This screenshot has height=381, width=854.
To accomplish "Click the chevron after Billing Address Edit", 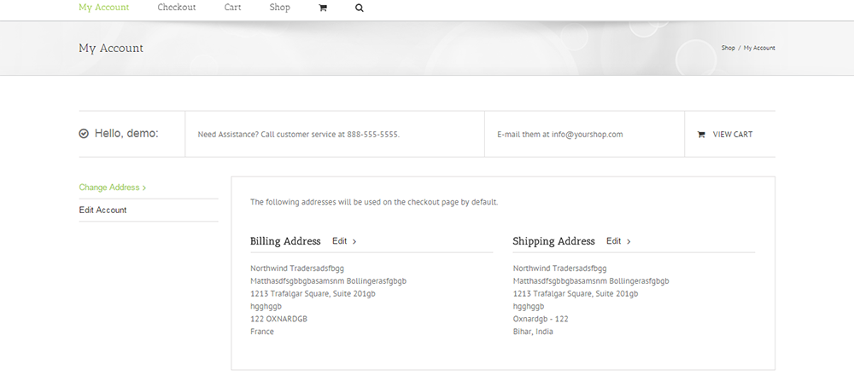I will [x=354, y=242].
